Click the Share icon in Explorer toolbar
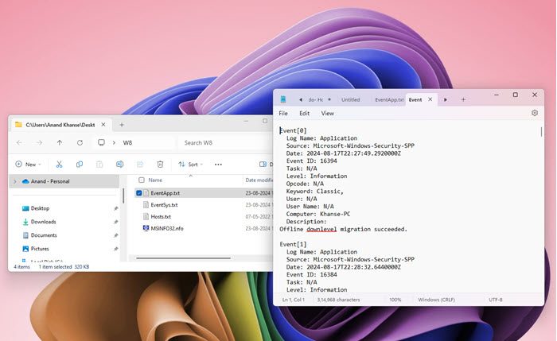The width and height of the screenshot is (557, 341). tap(140, 164)
